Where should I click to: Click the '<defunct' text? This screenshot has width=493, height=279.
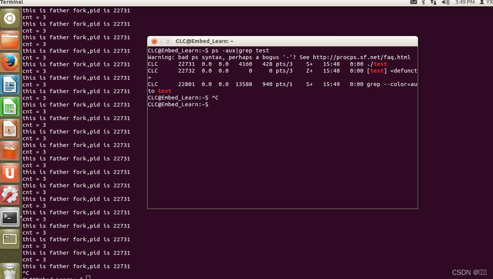[404, 71]
